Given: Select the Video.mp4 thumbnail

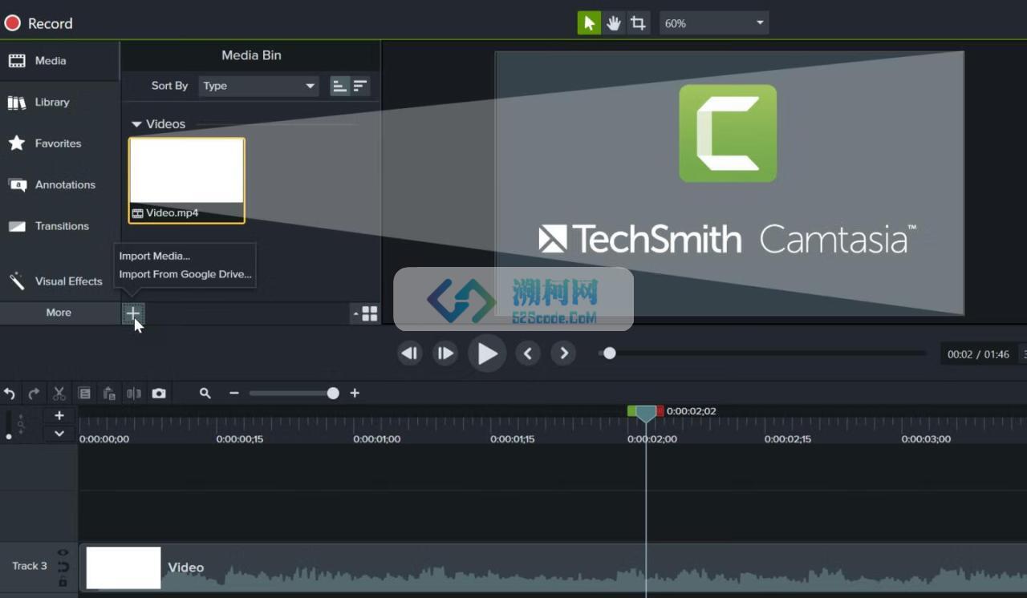Looking at the screenshot, I should [187, 180].
